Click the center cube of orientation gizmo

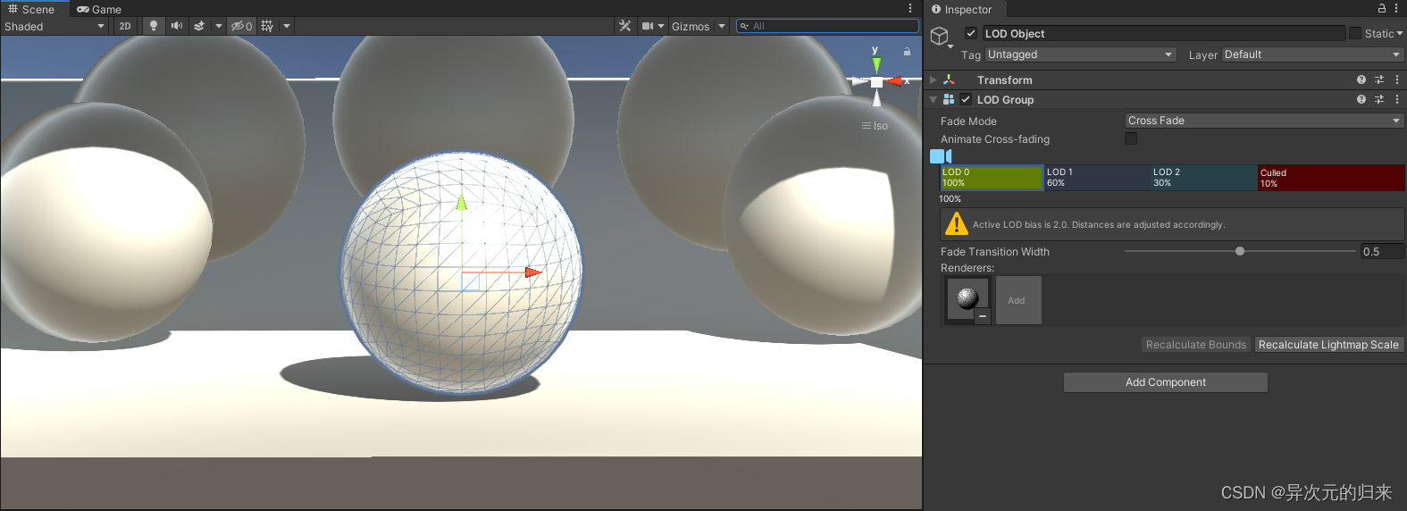[x=876, y=82]
